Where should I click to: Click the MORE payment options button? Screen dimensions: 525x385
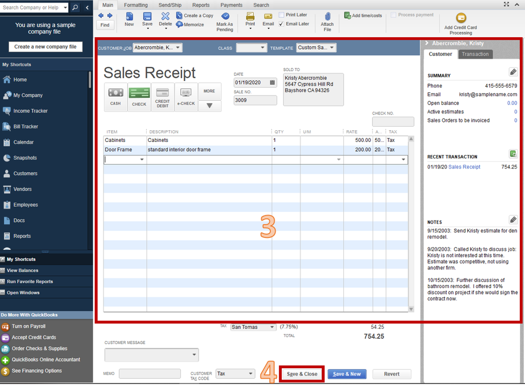point(210,91)
